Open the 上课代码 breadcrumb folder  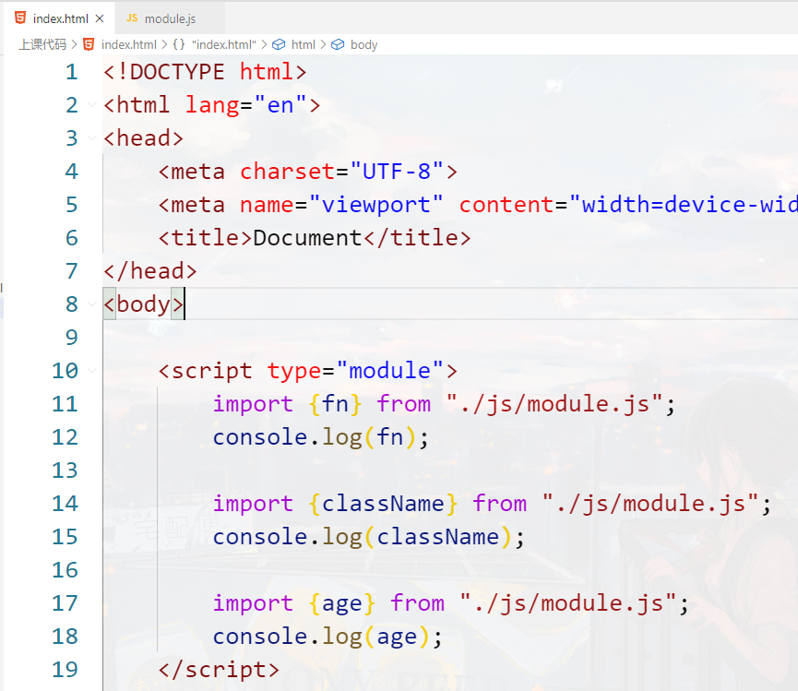click(x=42, y=45)
